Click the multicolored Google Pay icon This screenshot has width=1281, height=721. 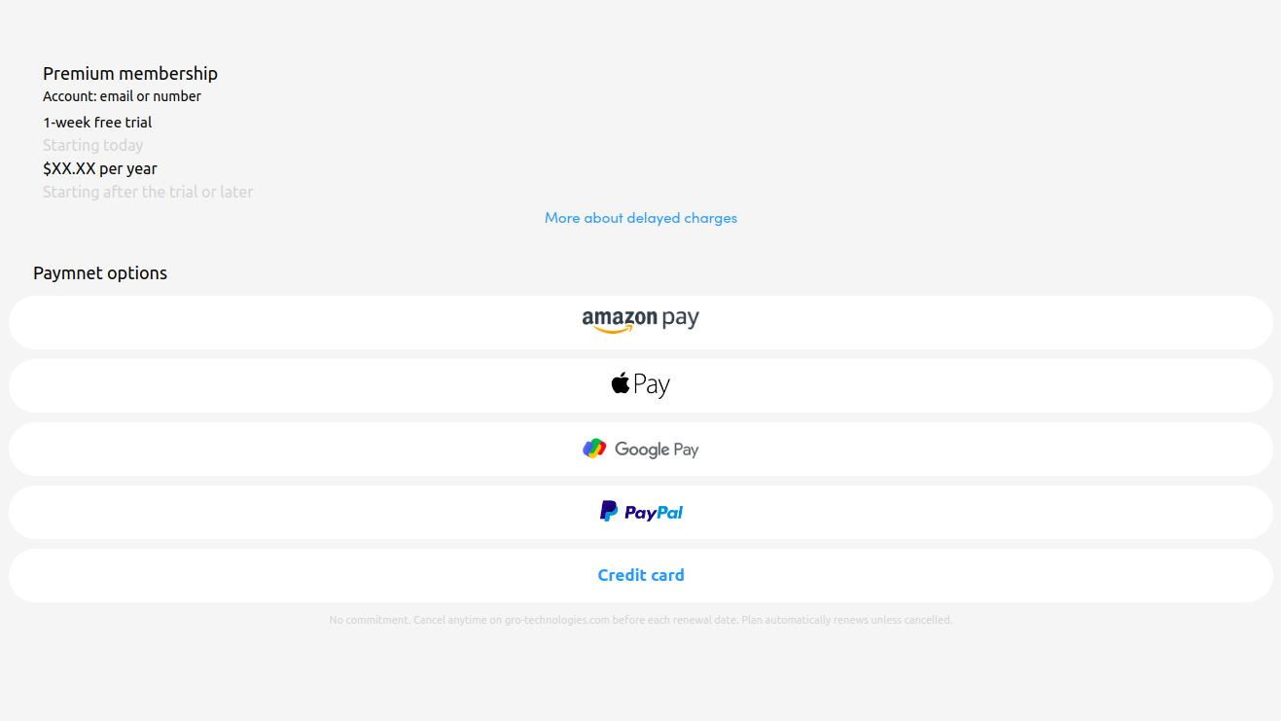coord(594,449)
